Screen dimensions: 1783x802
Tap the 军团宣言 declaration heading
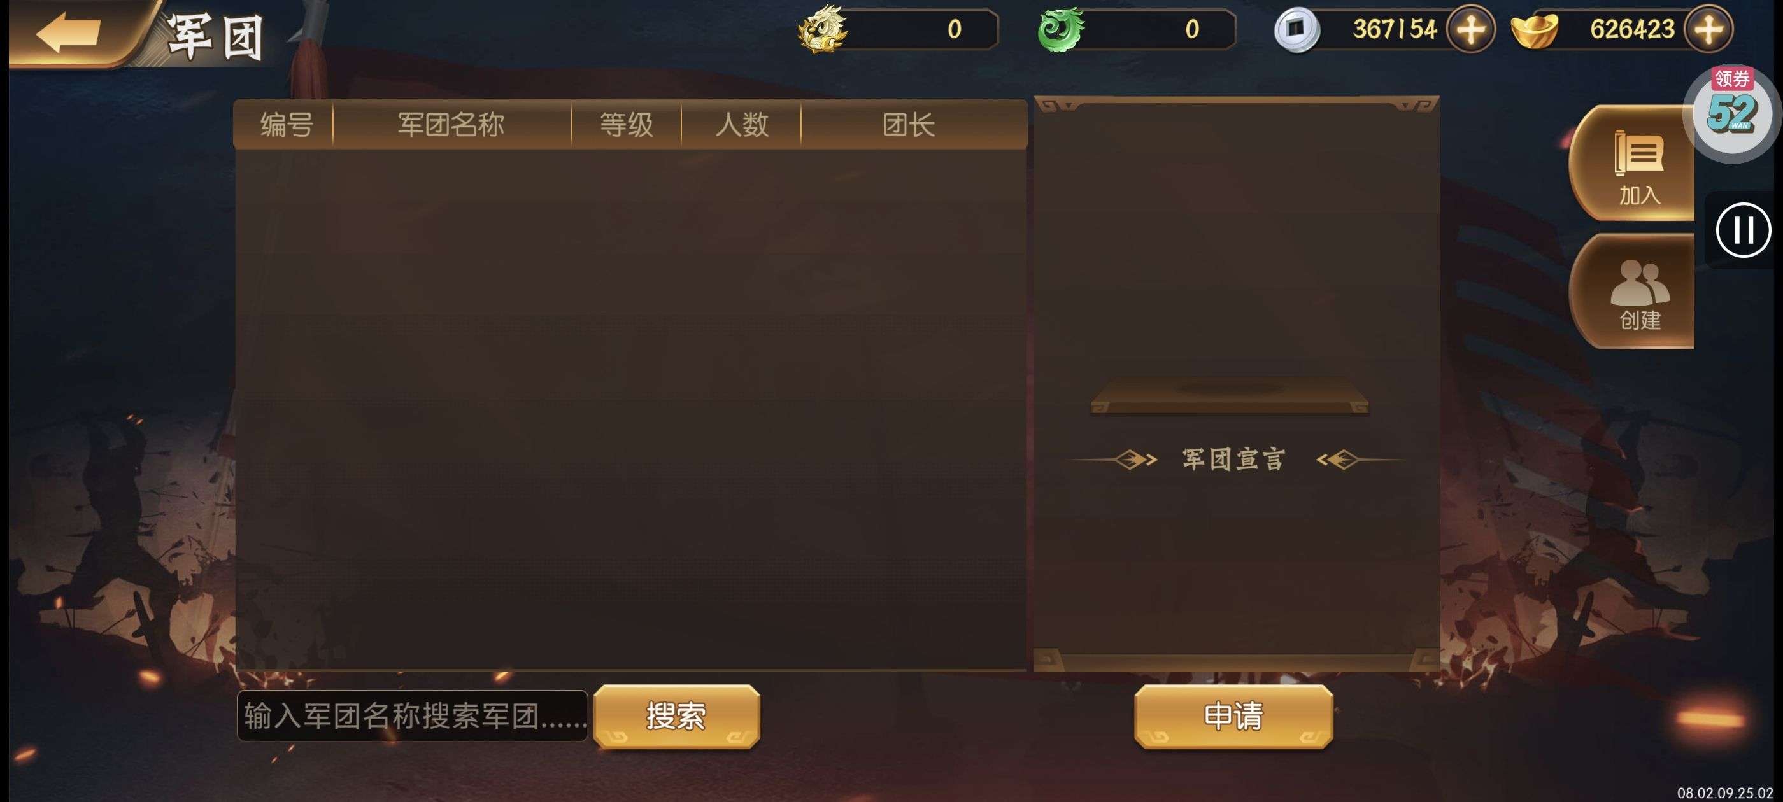[x=1233, y=460]
